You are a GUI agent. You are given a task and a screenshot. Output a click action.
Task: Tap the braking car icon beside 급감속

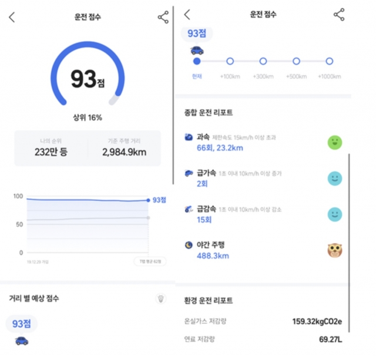[x=189, y=209]
